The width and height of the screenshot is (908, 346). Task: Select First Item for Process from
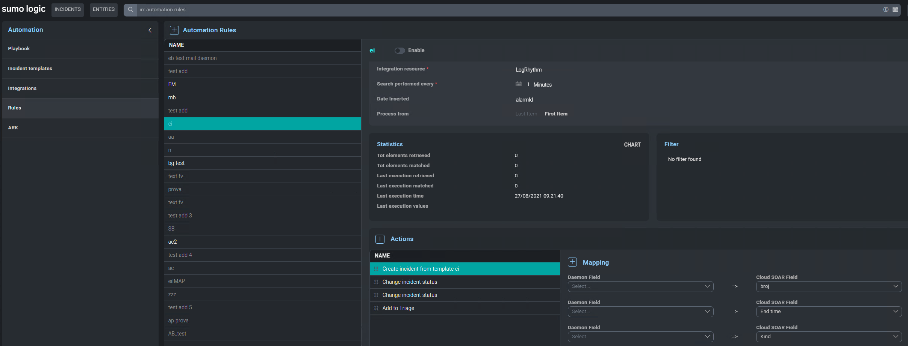(x=556, y=114)
